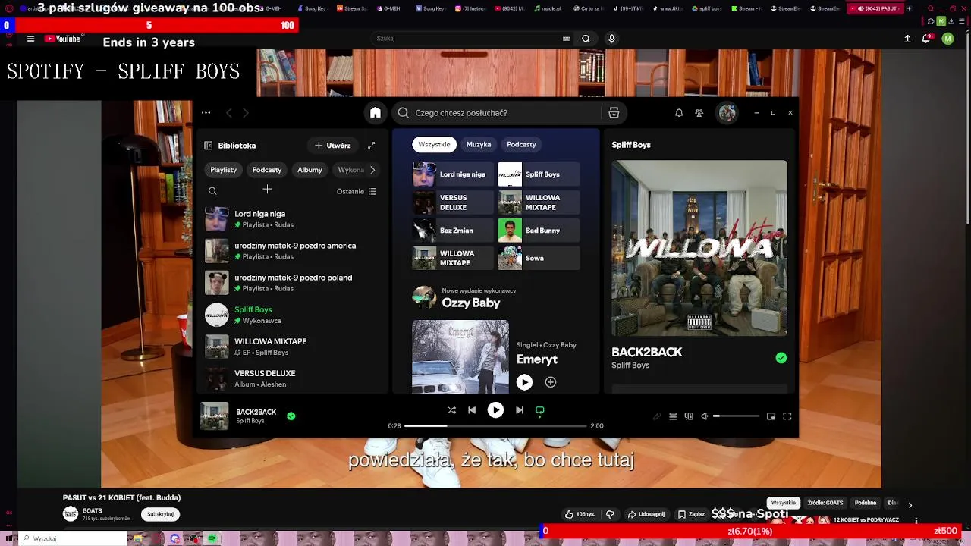The width and height of the screenshot is (971, 546).
Task: Play the Emeryt single
Action: [x=524, y=382]
